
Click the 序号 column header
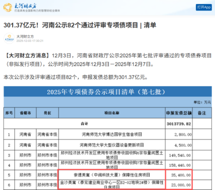(x=9, y=113)
